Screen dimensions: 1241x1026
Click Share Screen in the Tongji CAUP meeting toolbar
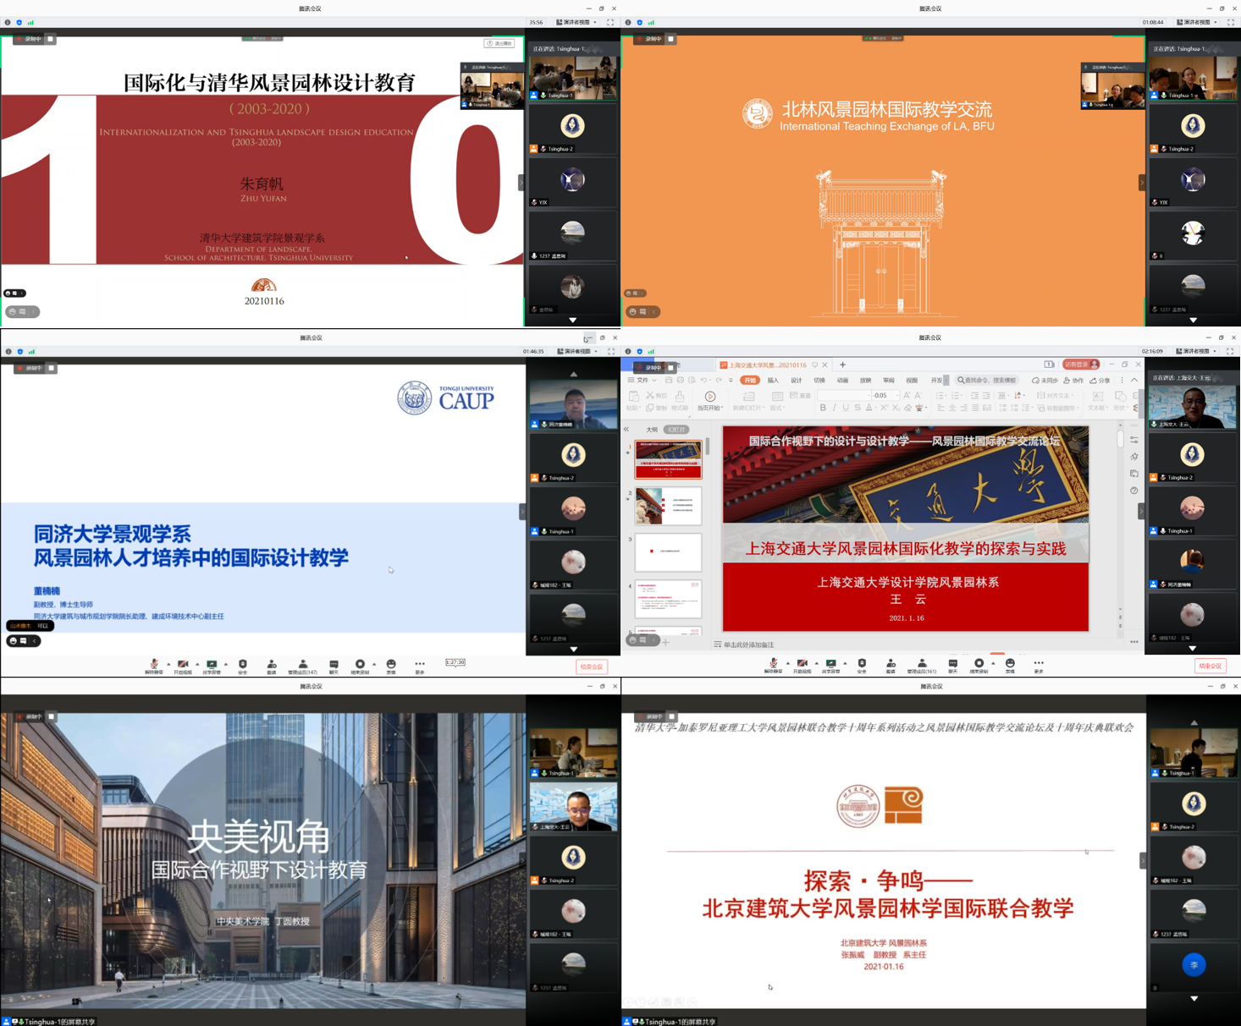pos(212,666)
